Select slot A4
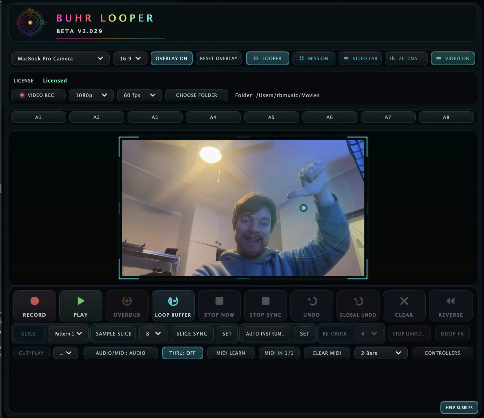Screen dimensions: 484x418 213,117
